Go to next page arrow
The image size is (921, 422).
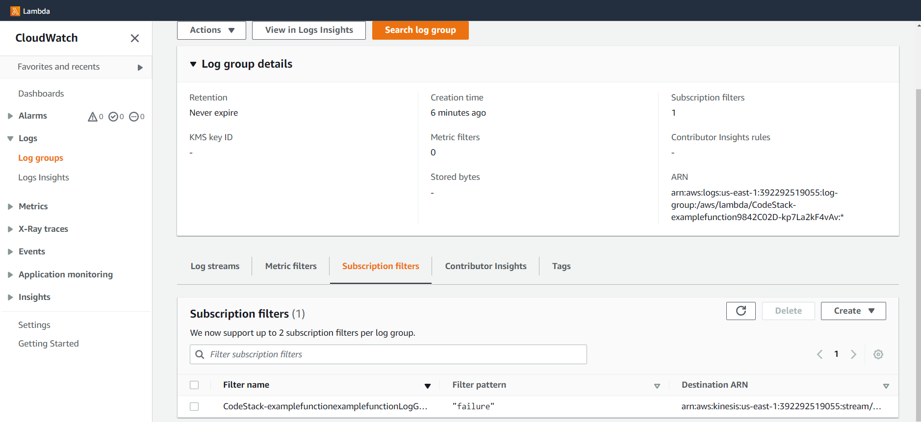point(853,354)
